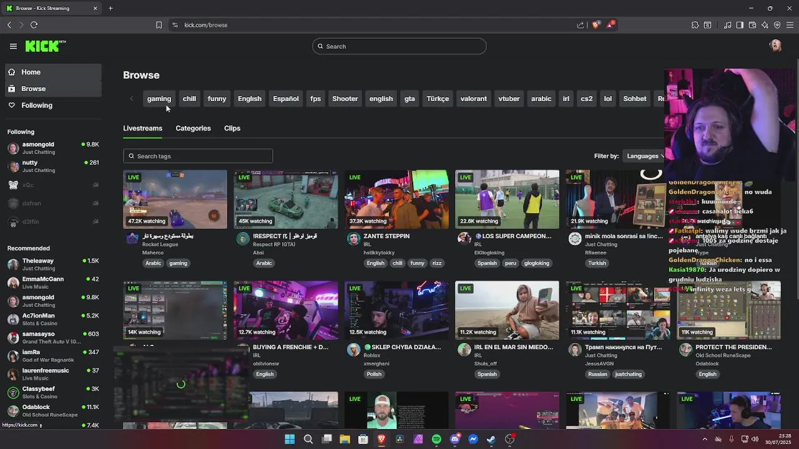Open the IRL EN EL MAR stream thumbnail
Viewport: 799px width, 449px height.
point(507,311)
